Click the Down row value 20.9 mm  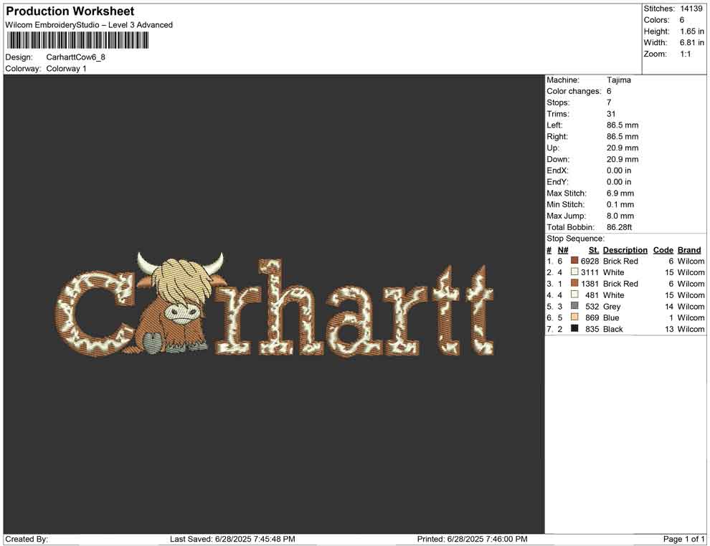tap(623, 159)
